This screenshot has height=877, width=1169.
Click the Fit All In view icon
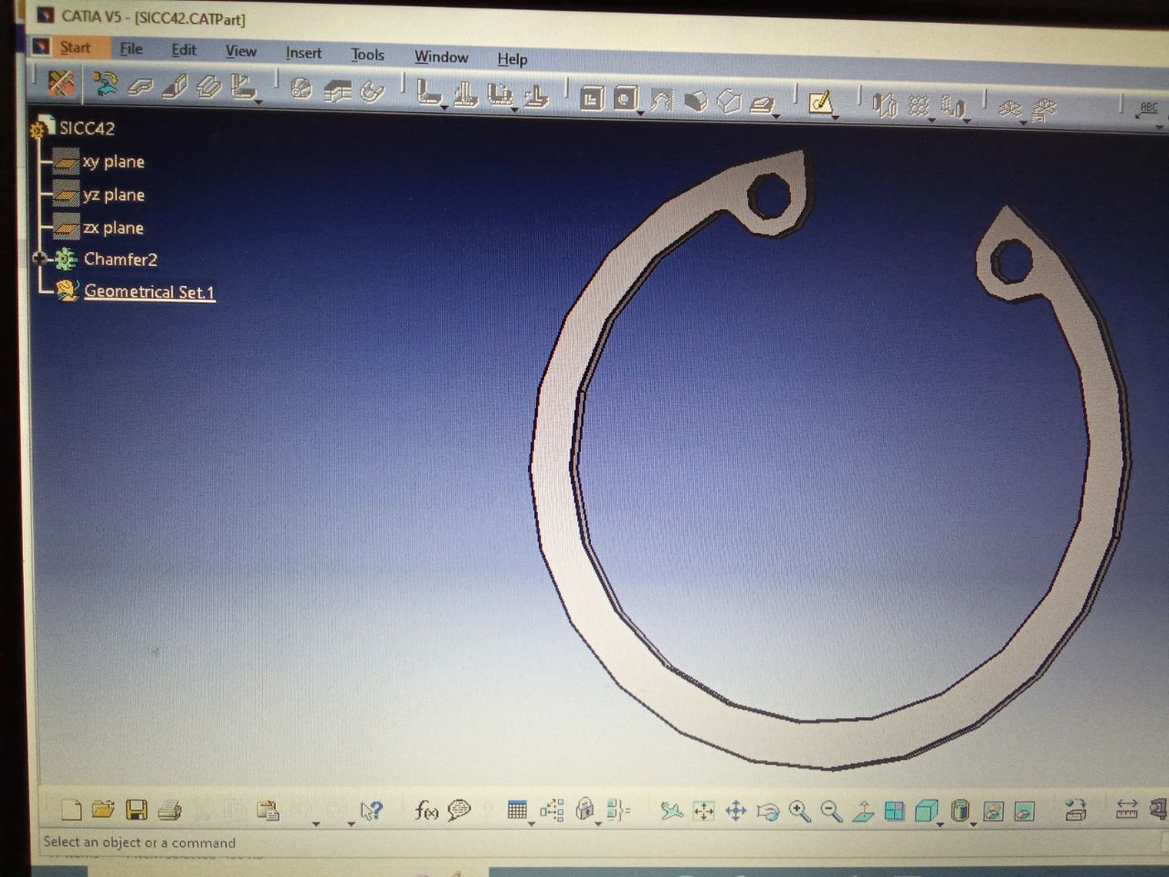coord(703,811)
